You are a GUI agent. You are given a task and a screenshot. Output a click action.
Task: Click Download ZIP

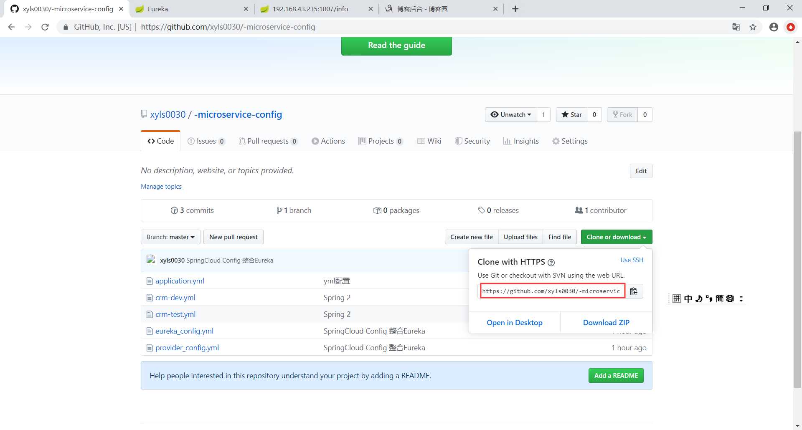[x=606, y=323]
